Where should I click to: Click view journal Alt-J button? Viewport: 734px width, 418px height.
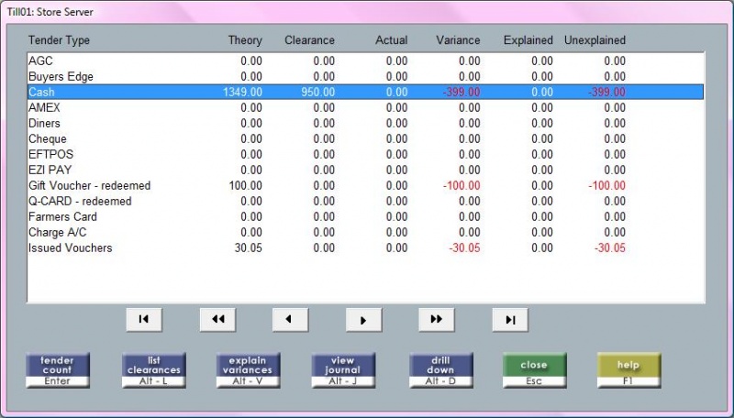pos(343,369)
